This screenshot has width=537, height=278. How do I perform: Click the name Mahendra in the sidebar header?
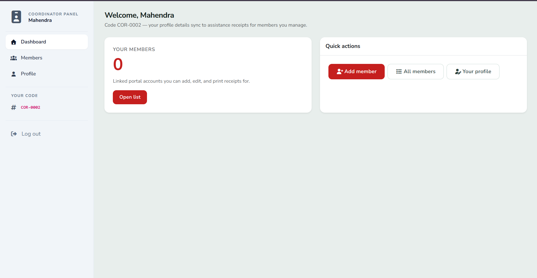click(x=40, y=20)
